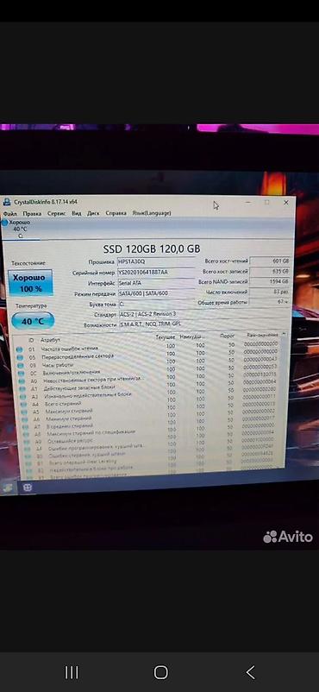Click the SSD 120GB 120,0 GB title

152,248
